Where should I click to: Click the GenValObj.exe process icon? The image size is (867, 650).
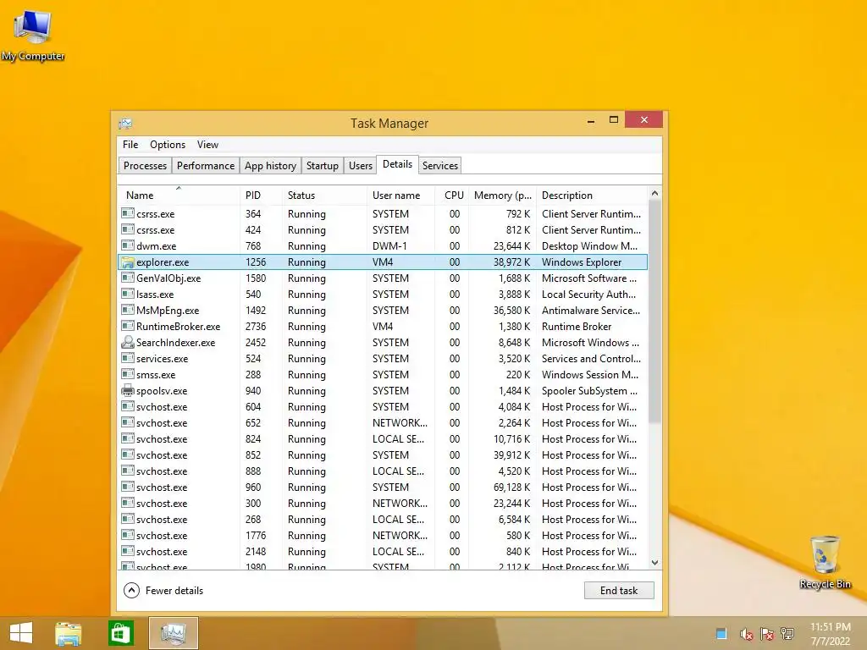pyautogui.click(x=128, y=278)
